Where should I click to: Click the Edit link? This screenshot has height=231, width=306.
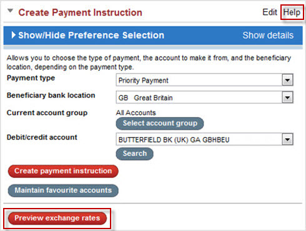[x=270, y=12]
